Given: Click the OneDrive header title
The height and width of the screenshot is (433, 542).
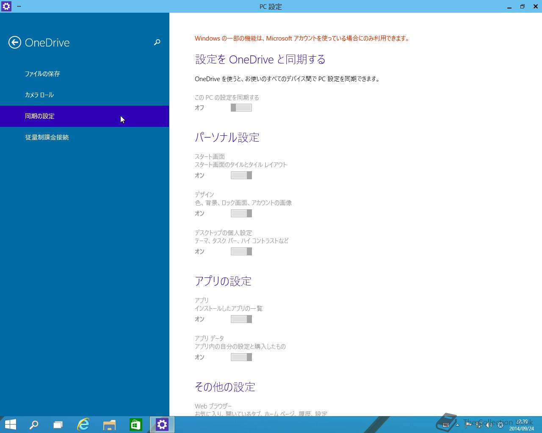Looking at the screenshot, I should click(47, 43).
